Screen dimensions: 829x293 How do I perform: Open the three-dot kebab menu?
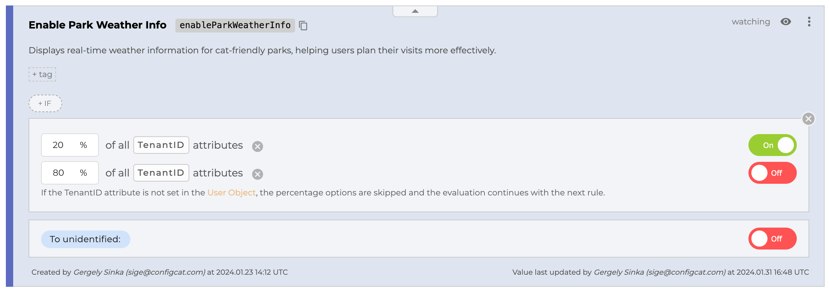point(809,22)
